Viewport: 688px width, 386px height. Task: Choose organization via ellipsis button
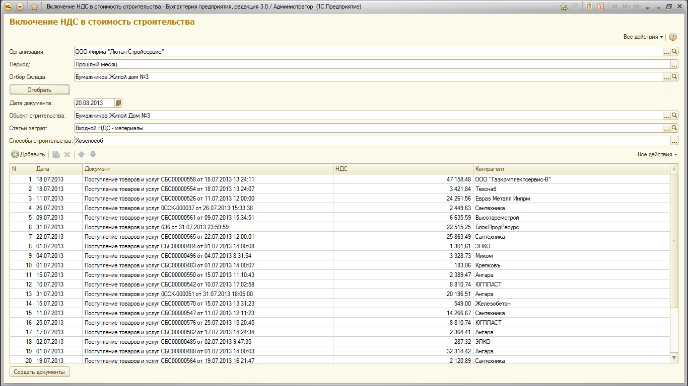(x=667, y=52)
